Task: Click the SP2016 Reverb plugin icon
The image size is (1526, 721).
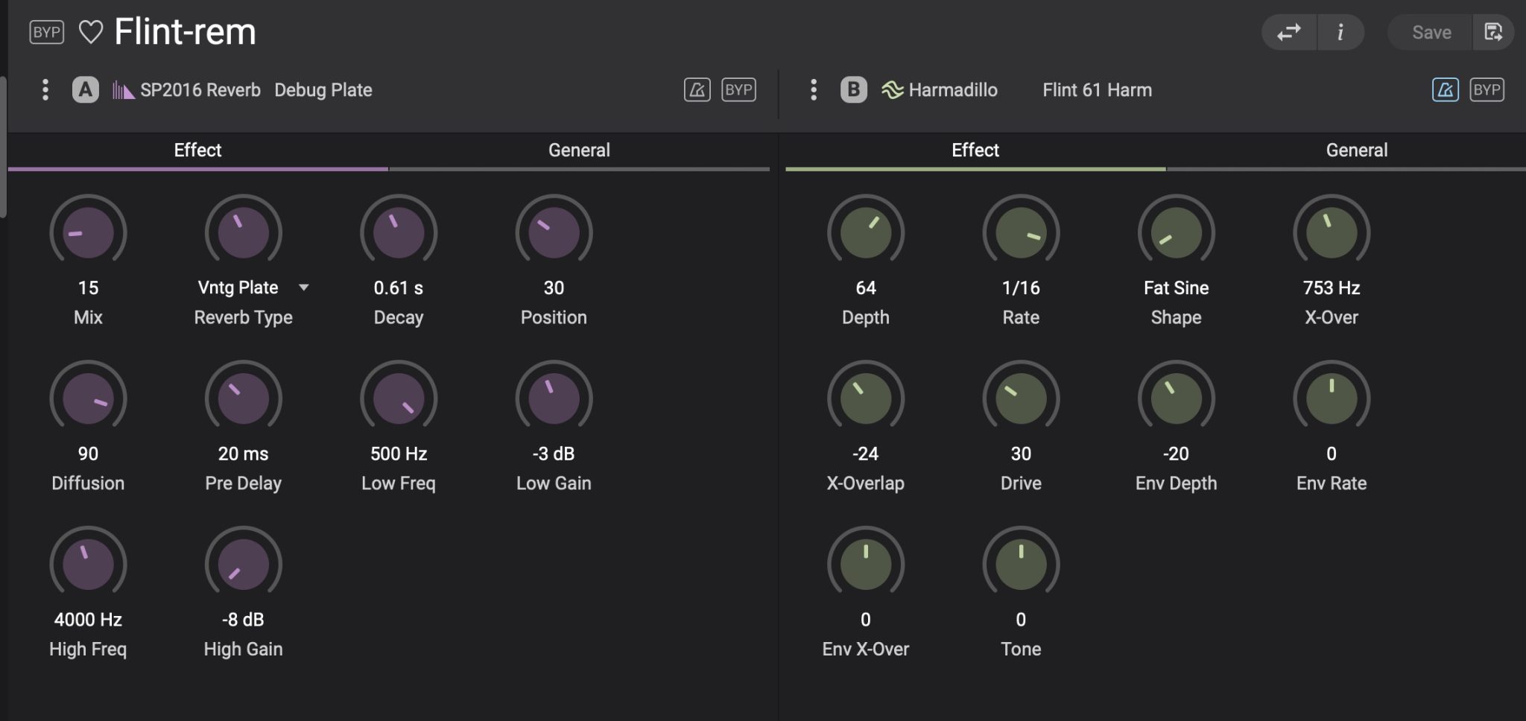Action: pos(123,90)
